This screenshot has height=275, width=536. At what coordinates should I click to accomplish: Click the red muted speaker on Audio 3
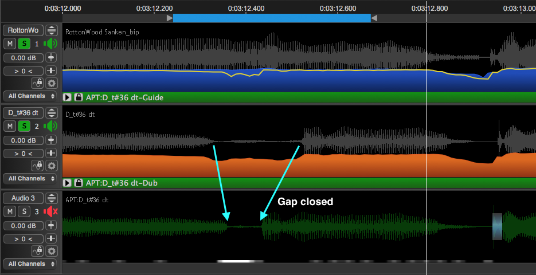click(51, 211)
